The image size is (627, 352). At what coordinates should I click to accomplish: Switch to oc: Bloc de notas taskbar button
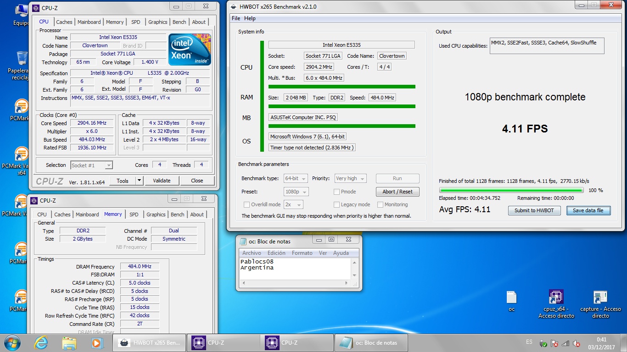tap(371, 342)
